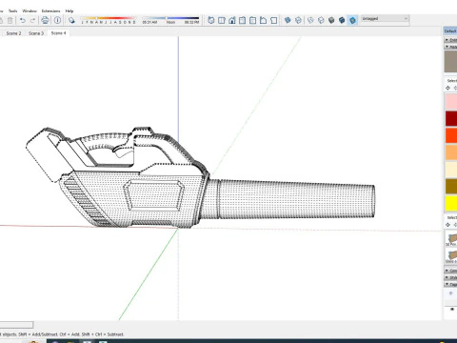Click the current material preview thumbnail

(450, 62)
